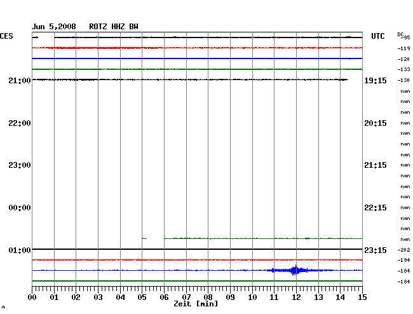Click the UTC time label "19:15"
The width and height of the screenshot is (413, 314).
pyautogui.click(x=376, y=81)
